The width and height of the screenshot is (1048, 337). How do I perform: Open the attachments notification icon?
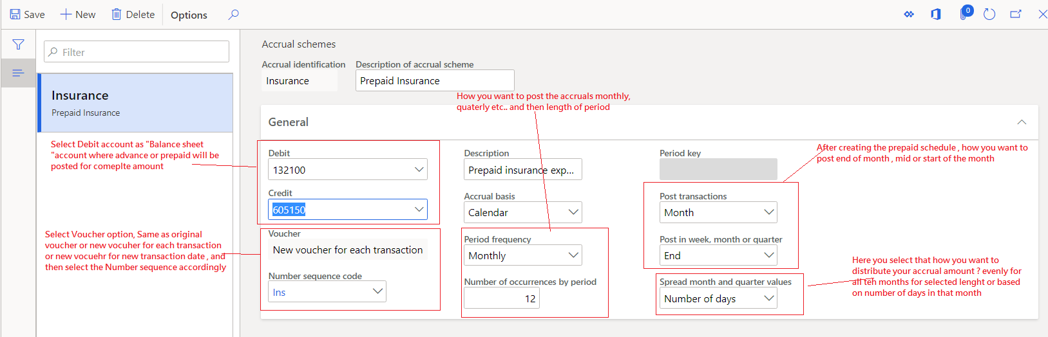(964, 14)
